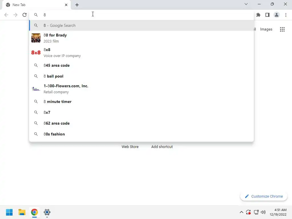
Task: Open the profile avatar menu
Action: tap(277, 15)
